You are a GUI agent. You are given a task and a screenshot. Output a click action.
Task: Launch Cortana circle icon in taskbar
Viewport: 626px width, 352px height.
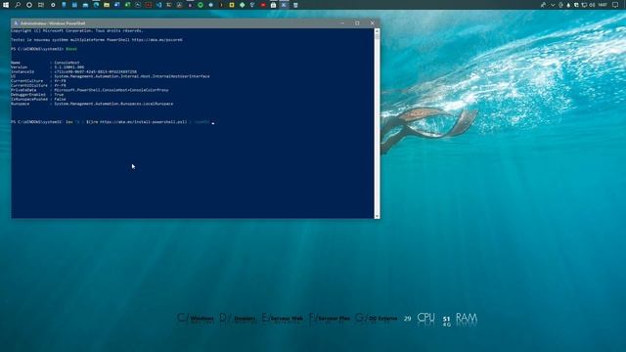[29, 5]
